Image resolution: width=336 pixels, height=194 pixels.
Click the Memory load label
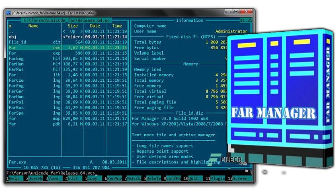148,69
